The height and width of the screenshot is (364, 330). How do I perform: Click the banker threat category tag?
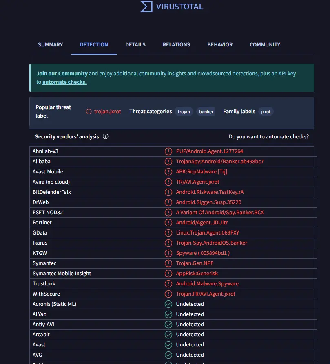[206, 112]
